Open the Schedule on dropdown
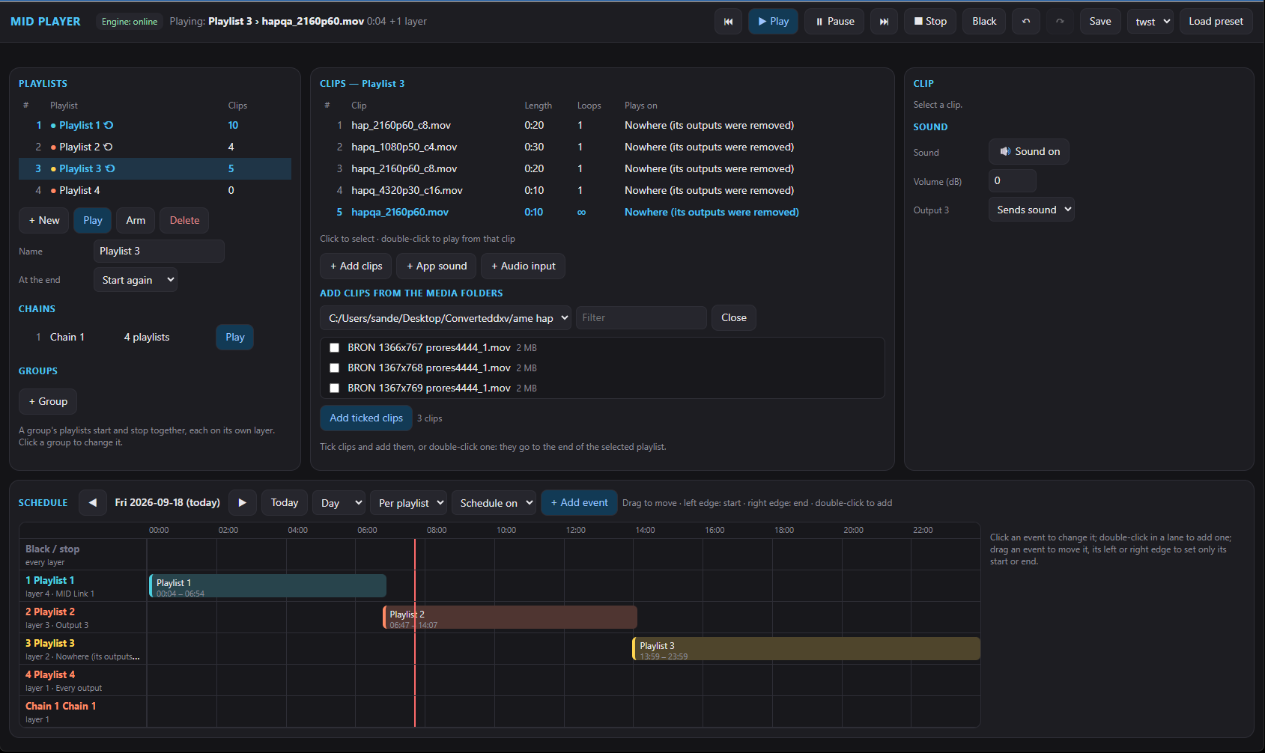The image size is (1265, 753). coord(494,503)
